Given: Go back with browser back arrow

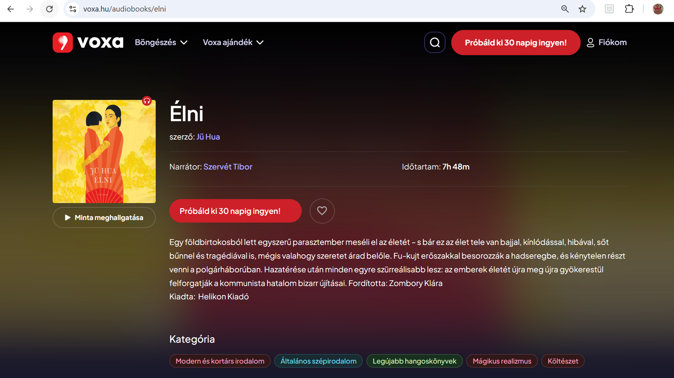Looking at the screenshot, I should pos(11,9).
